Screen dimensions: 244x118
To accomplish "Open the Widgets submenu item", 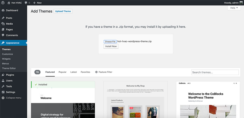I will [6, 59].
